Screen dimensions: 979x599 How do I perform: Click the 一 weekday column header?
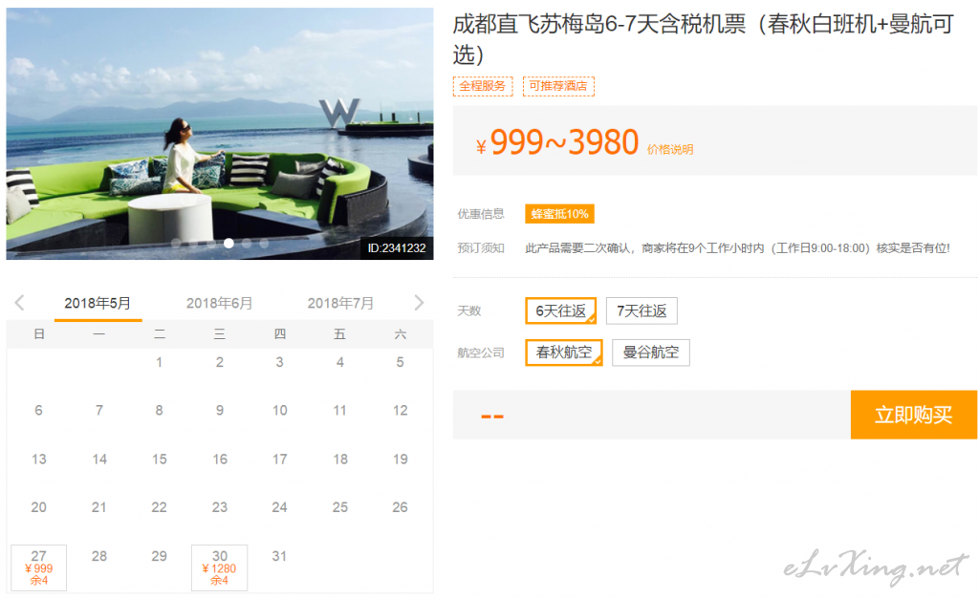98,334
